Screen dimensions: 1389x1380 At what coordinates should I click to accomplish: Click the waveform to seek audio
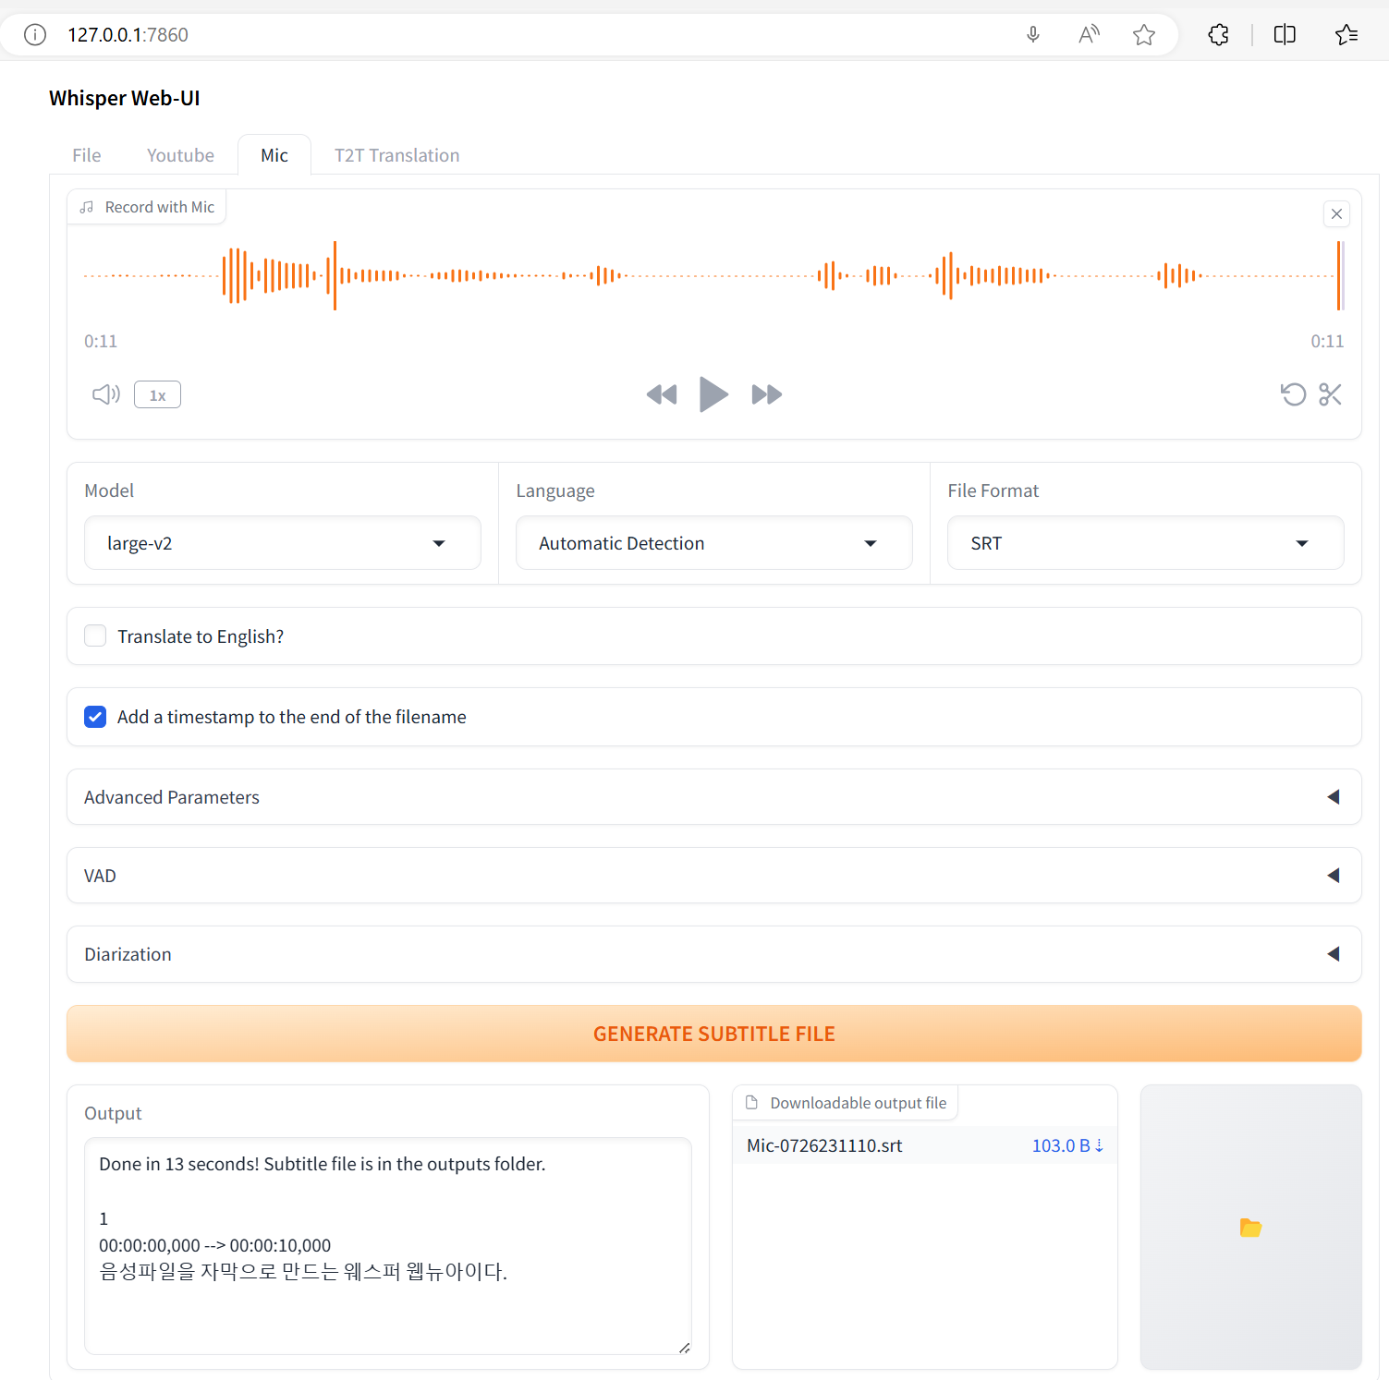713,275
